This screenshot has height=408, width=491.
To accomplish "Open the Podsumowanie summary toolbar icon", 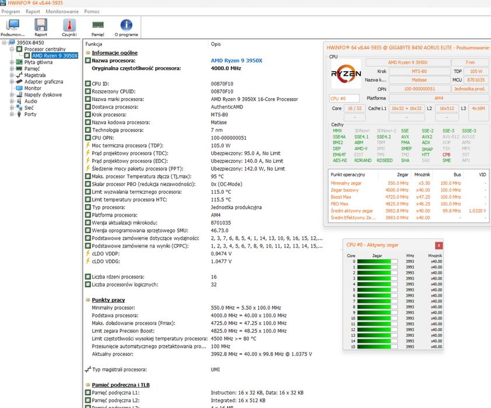I will coord(12,25).
